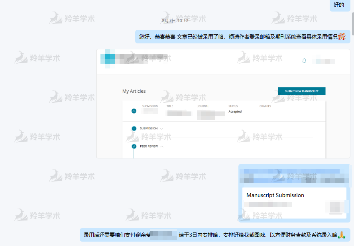Collapse the PEER REVIEW section chevron
This screenshot has height=246, width=354.
tap(162, 146)
